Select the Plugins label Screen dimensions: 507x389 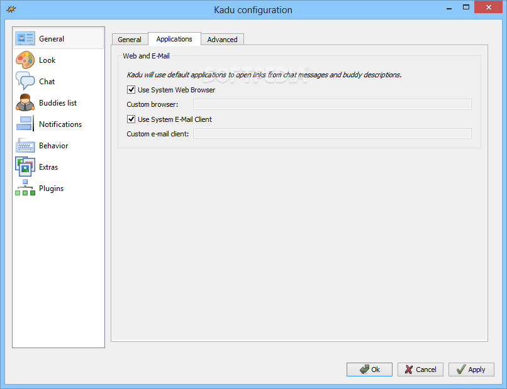[52, 189]
